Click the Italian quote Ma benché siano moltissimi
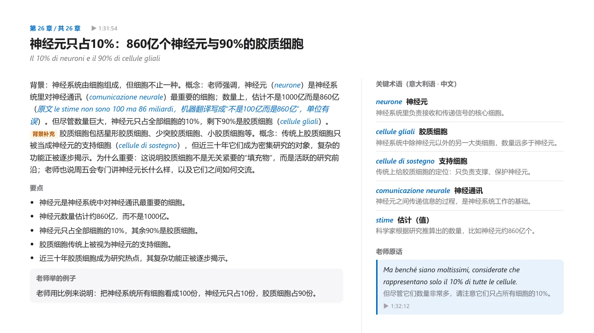The image size is (594, 333). (451, 275)
